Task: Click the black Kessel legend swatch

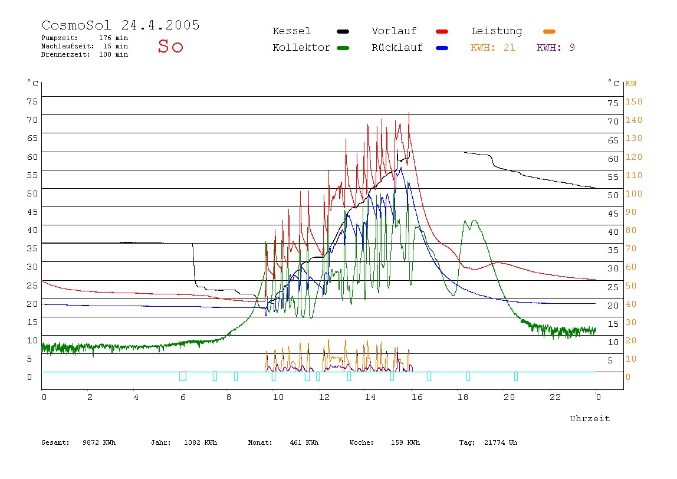Action: (x=343, y=31)
